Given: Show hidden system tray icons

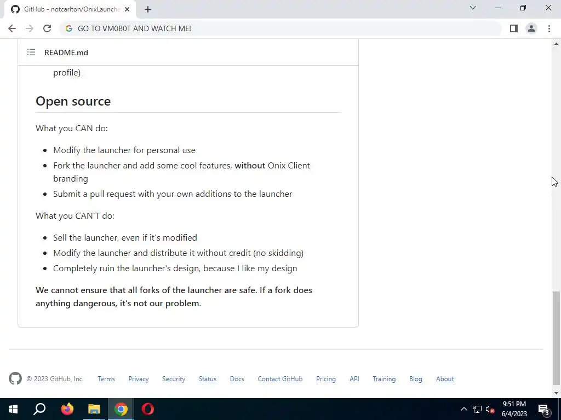Looking at the screenshot, I should tap(463, 409).
